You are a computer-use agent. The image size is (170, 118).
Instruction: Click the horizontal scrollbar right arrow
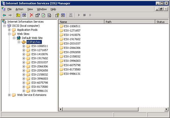pos(166,109)
